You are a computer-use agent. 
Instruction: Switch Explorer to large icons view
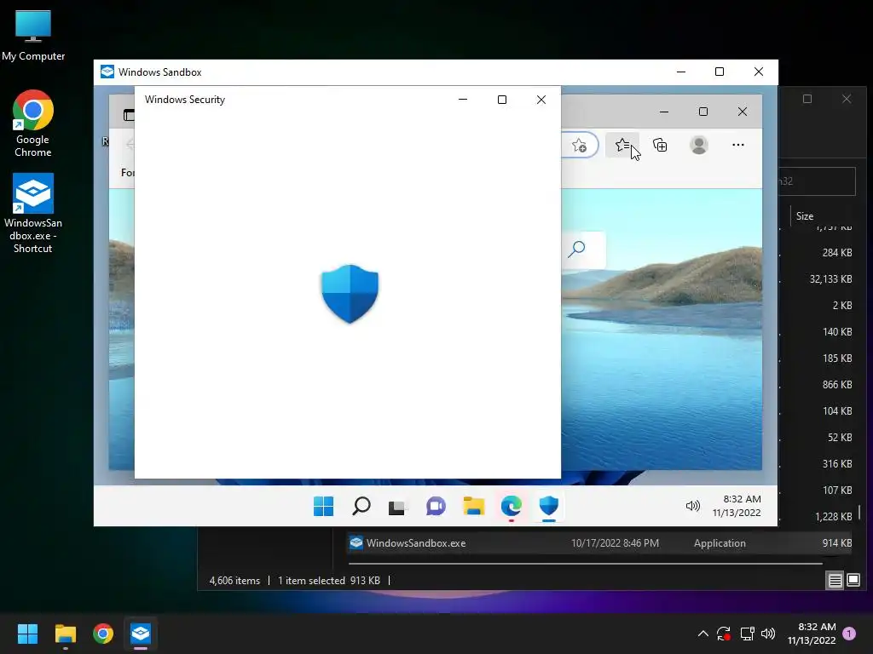tap(853, 581)
